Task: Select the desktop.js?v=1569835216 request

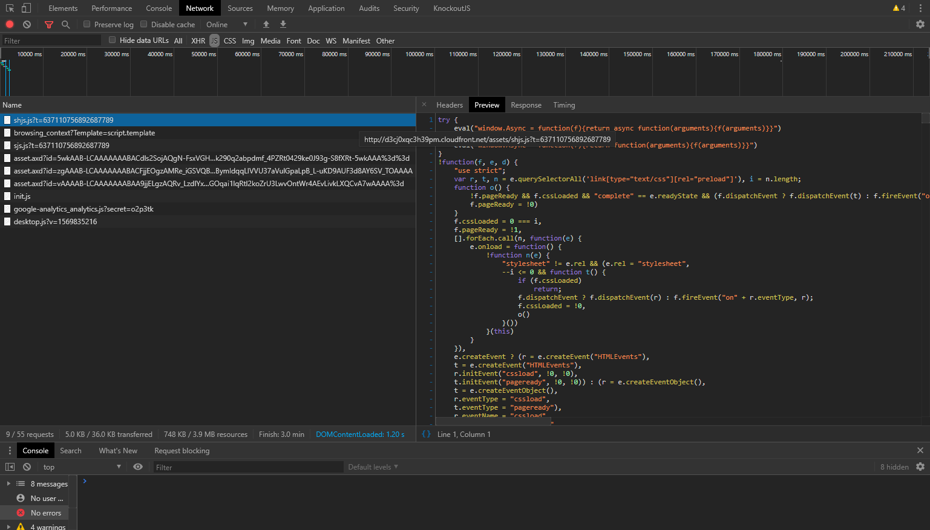Action: pos(208,221)
